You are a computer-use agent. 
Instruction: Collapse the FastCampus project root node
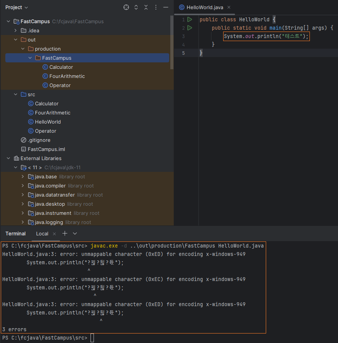pyautogui.click(x=8, y=21)
